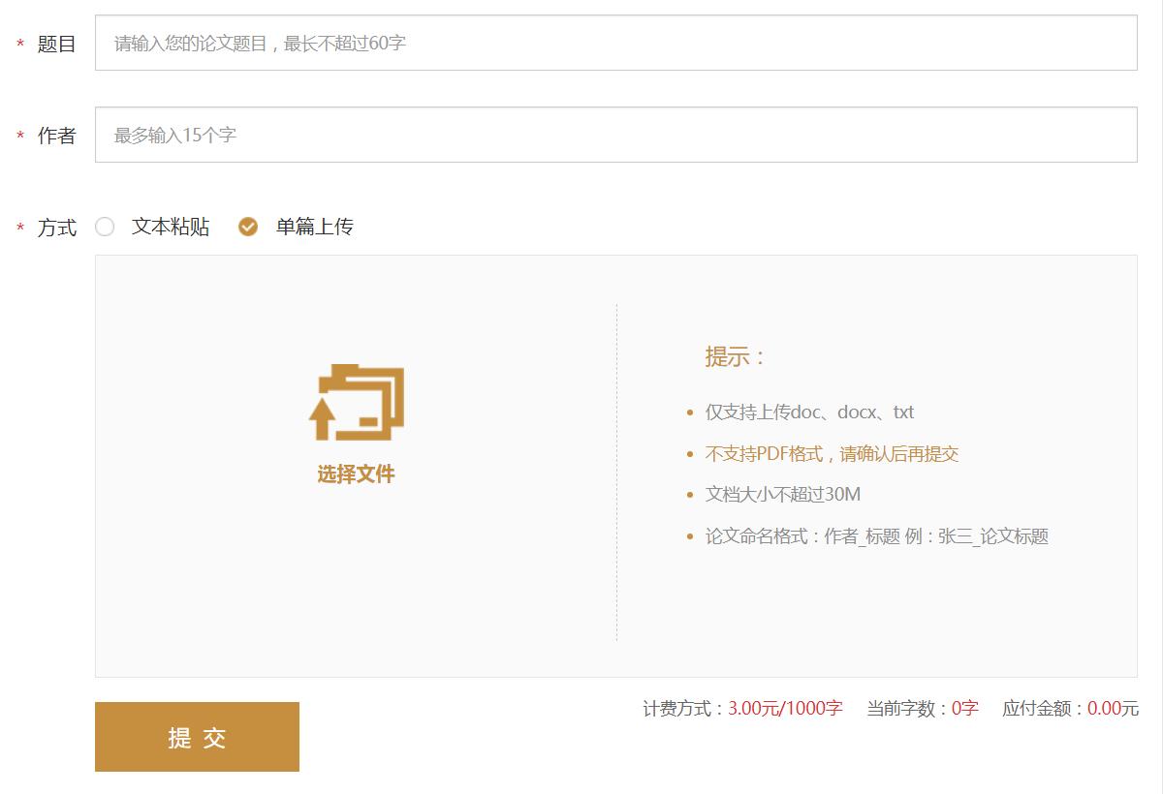
Task: Click the orange checkmark of 单篇上传
Action: (249, 227)
